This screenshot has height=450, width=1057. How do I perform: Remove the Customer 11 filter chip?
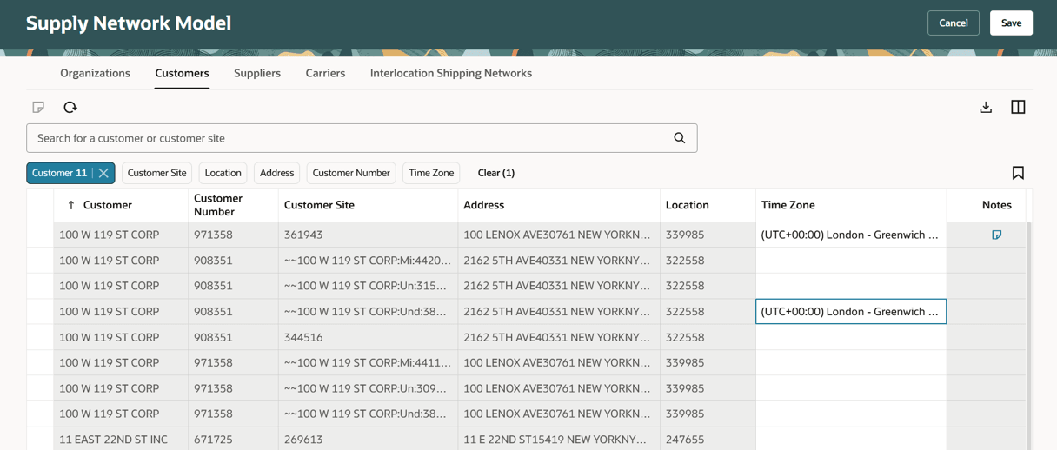pos(103,173)
